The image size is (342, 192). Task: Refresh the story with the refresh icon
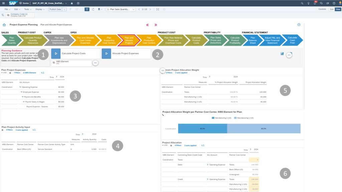tap(93, 9)
